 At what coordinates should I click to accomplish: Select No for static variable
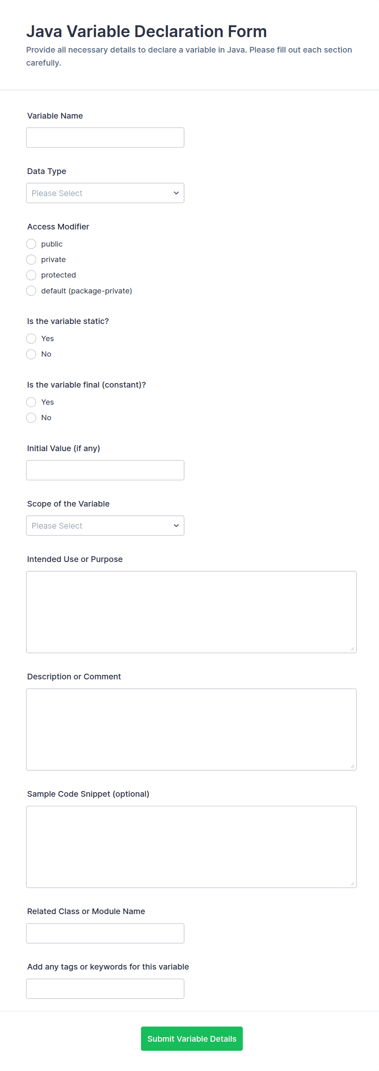[x=31, y=354]
